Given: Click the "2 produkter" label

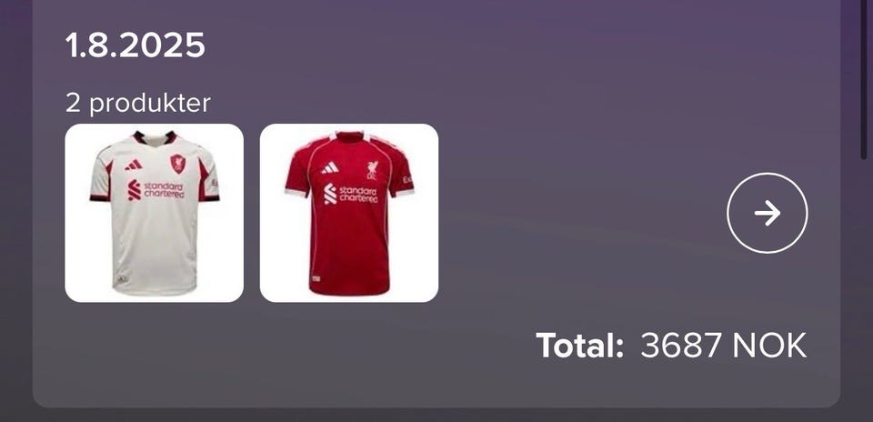Looking at the screenshot, I should coord(138,104).
